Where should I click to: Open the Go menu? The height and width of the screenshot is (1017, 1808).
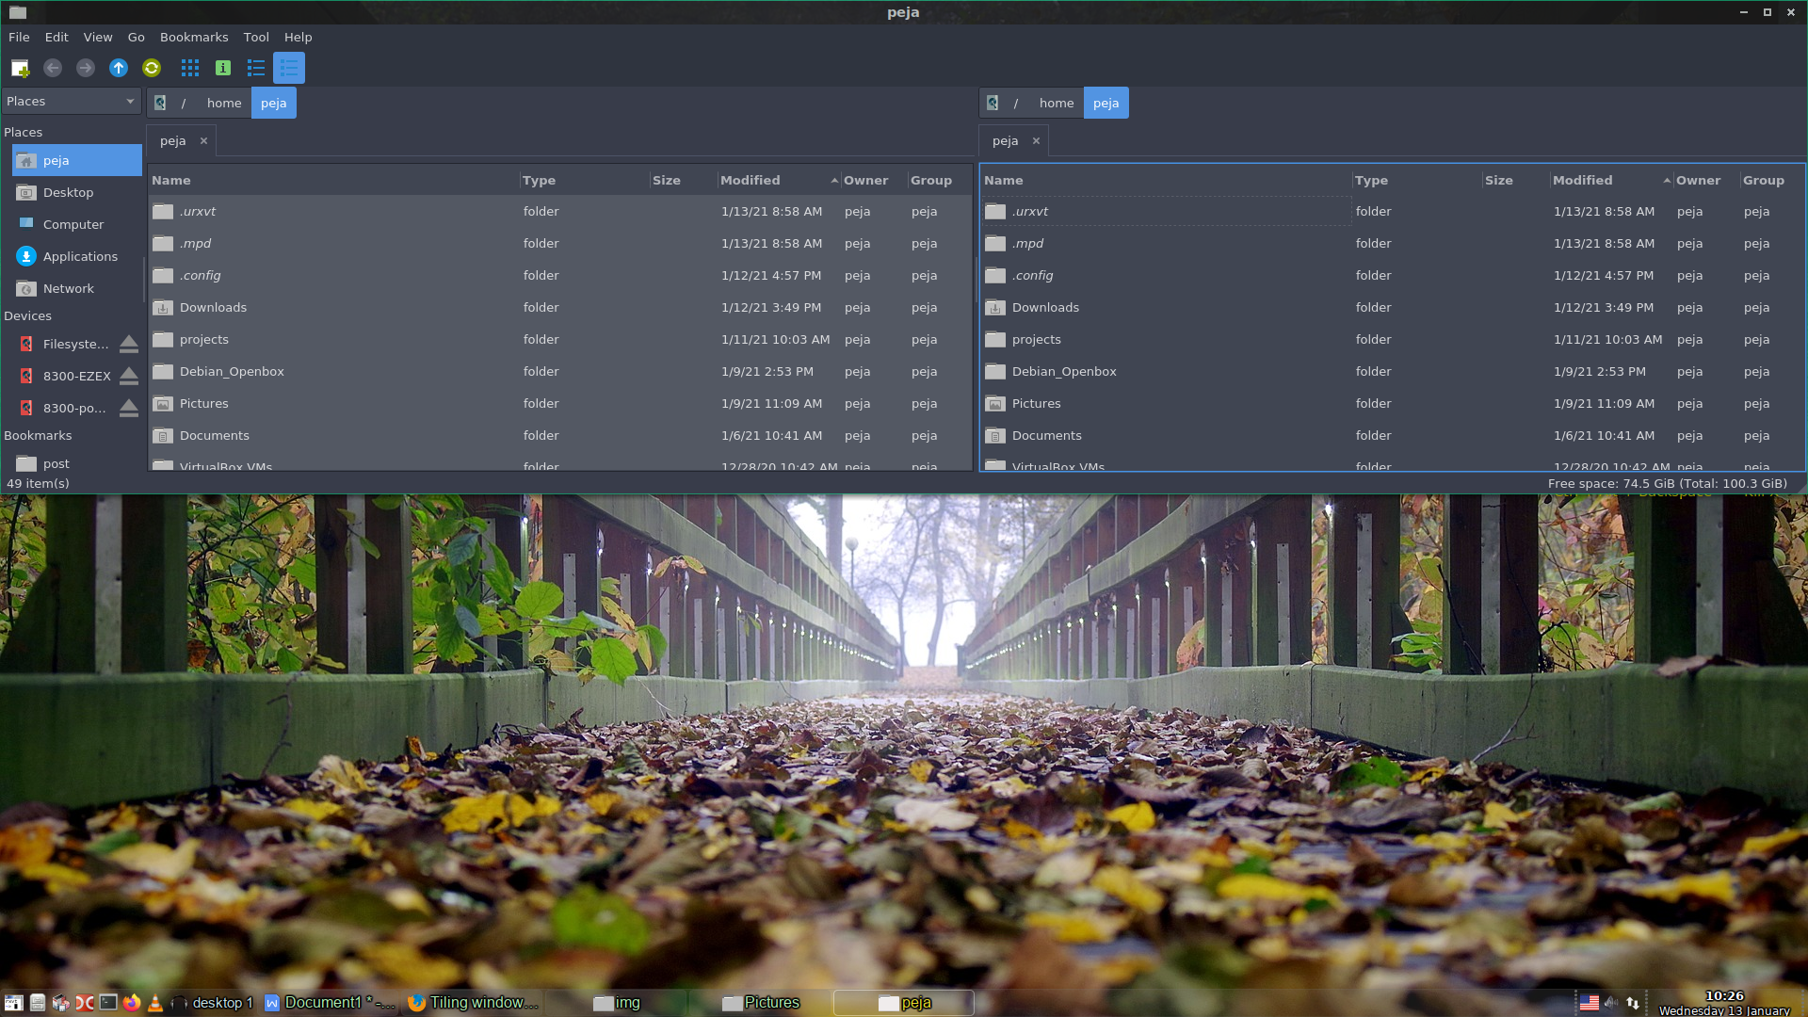pos(137,37)
